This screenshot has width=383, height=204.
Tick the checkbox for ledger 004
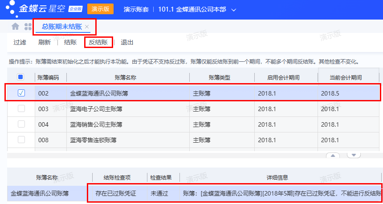[x=21, y=124]
